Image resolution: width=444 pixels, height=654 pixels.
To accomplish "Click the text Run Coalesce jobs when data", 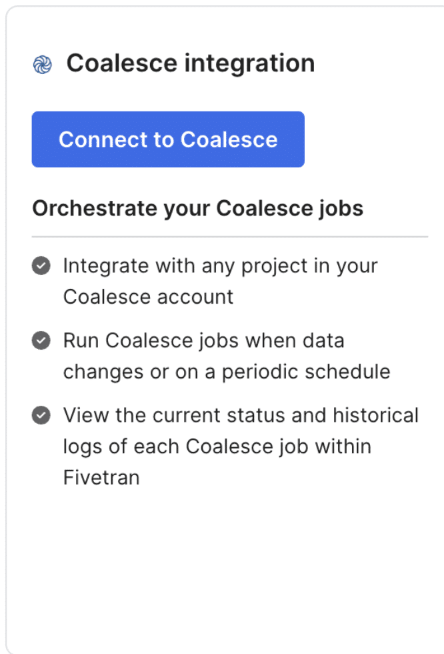I will [x=204, y=341].
